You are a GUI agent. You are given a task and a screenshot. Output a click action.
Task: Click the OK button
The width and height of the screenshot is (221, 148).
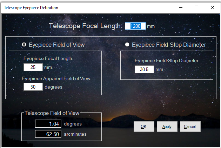(144, 127)
